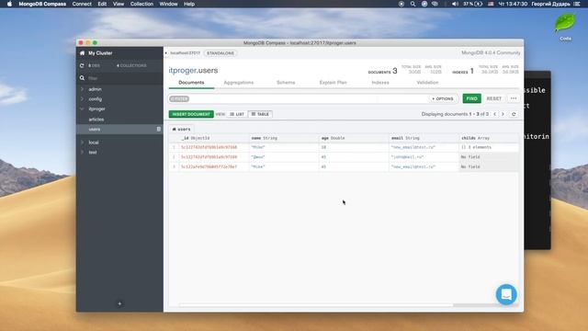Collapse the sidebar with the arrow toggle
588x331 pixels.
[x=165, y=53]
